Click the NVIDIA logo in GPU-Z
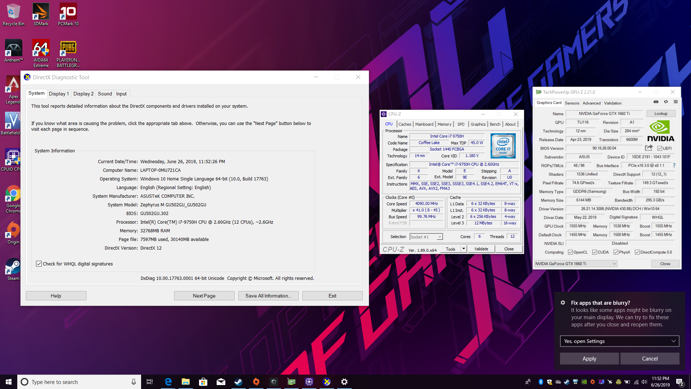The width and height of the screenshot is (691, 389). pyautogui.click(x=660, y=131)
